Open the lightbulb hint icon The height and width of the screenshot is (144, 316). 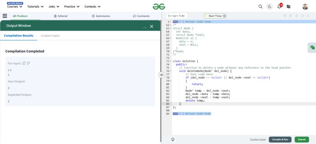click(173, 139)
